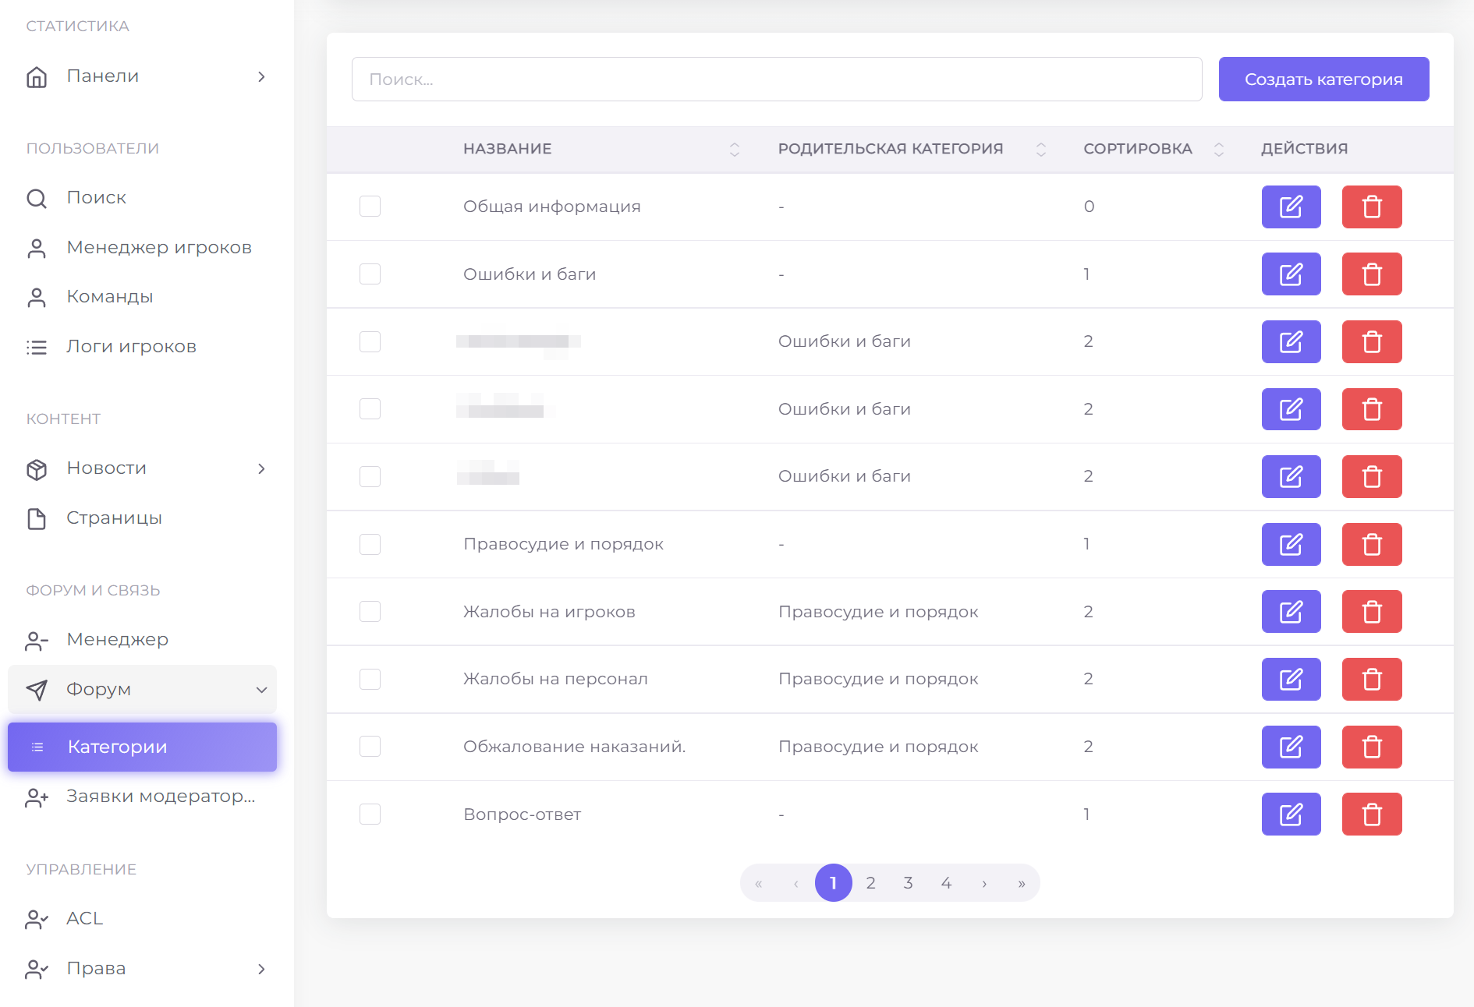Edit the Вопрос-ответ category
Screen dimensions: 1474x1007
tap(1291, 814)
